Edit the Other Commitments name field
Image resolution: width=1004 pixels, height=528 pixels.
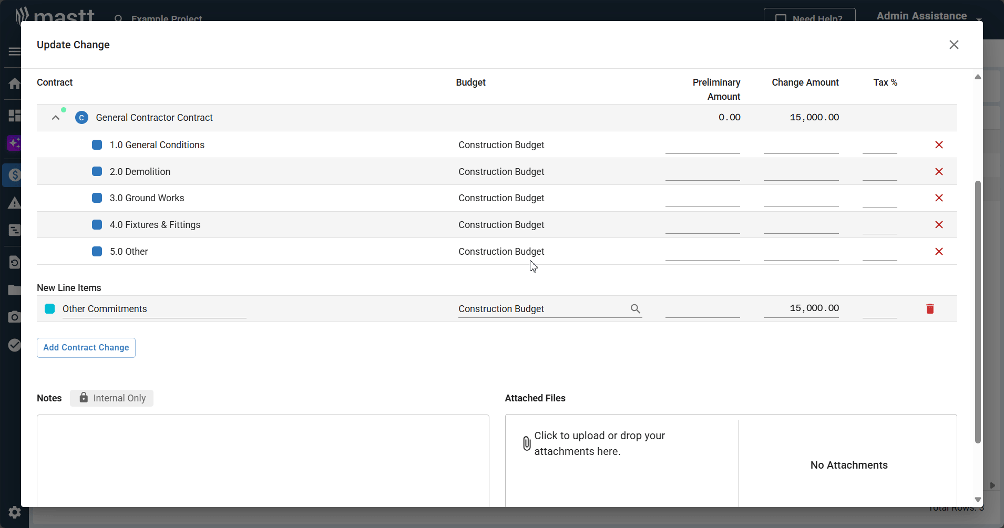(x=153, y=309)
